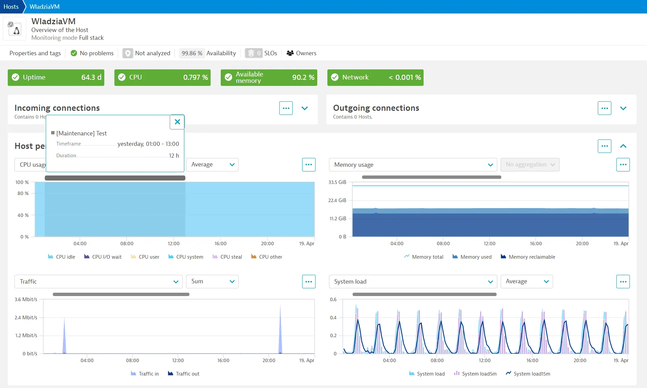The image size is (647, 388).
Task: Click the Not analyzed security shield icon
Action: (128, 53)
